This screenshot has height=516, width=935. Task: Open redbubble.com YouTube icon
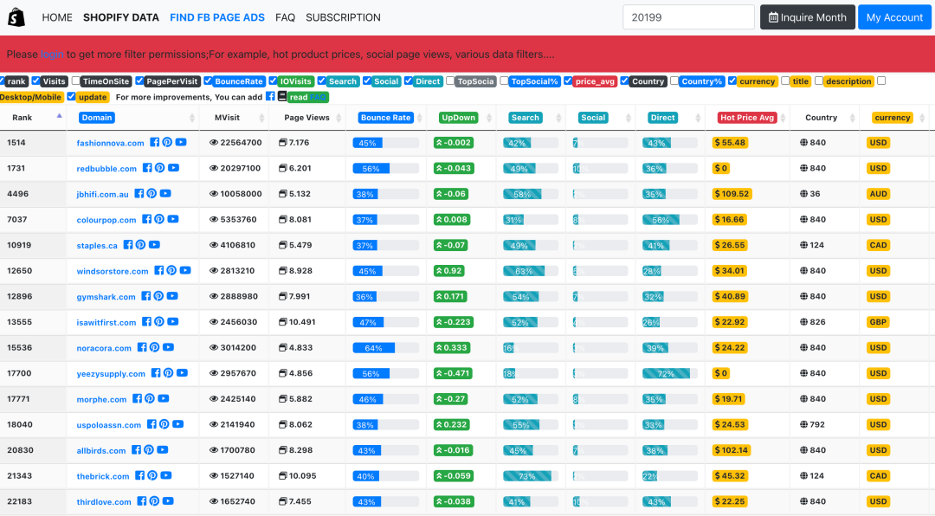click(173, 168)
